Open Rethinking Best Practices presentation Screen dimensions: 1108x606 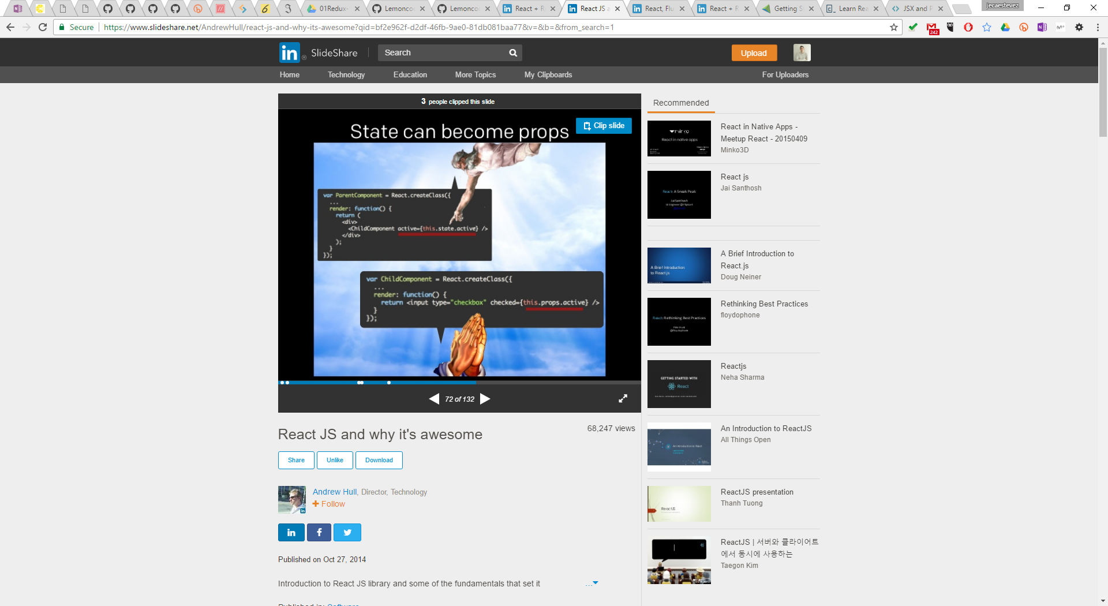(764, 304)
